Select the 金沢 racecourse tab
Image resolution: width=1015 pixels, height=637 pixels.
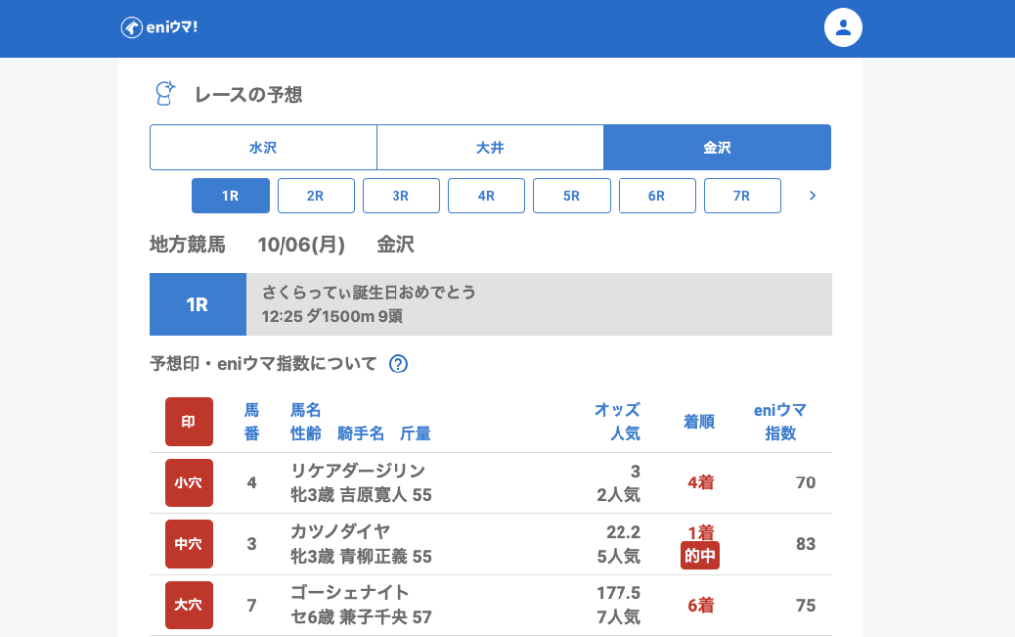(717, 148)
